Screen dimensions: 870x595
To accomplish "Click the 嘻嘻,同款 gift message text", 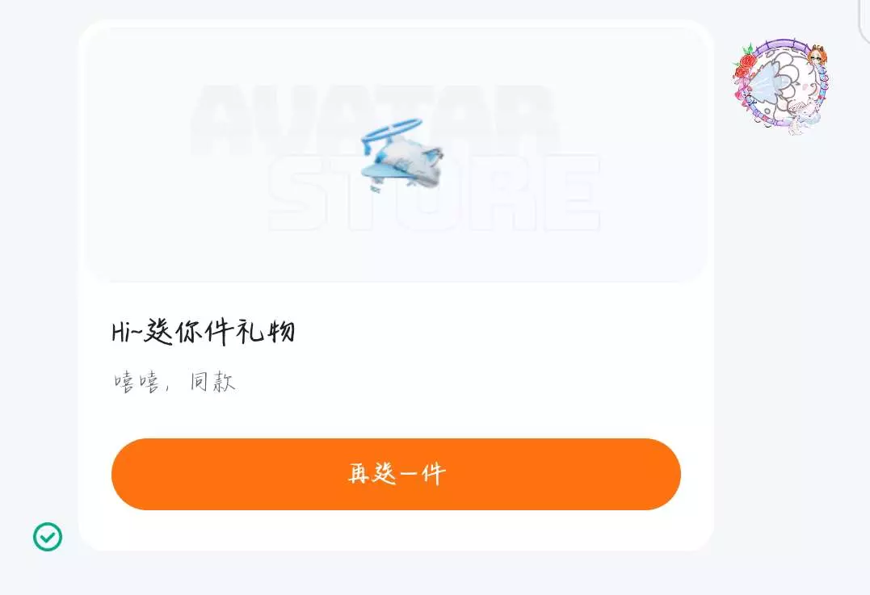I will tap(174, 382).
